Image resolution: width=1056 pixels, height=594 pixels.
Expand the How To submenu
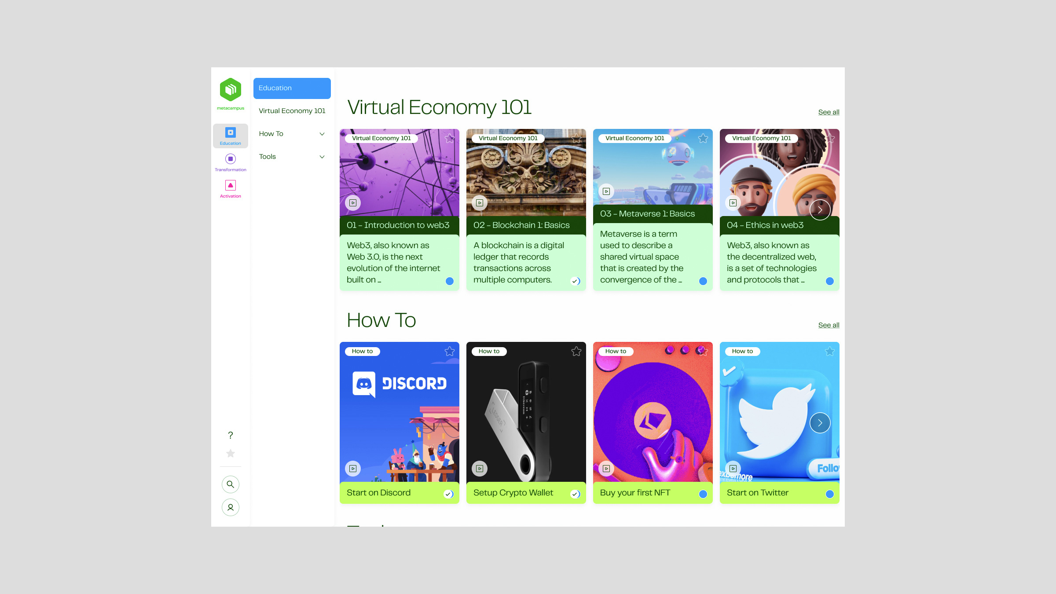322,134
